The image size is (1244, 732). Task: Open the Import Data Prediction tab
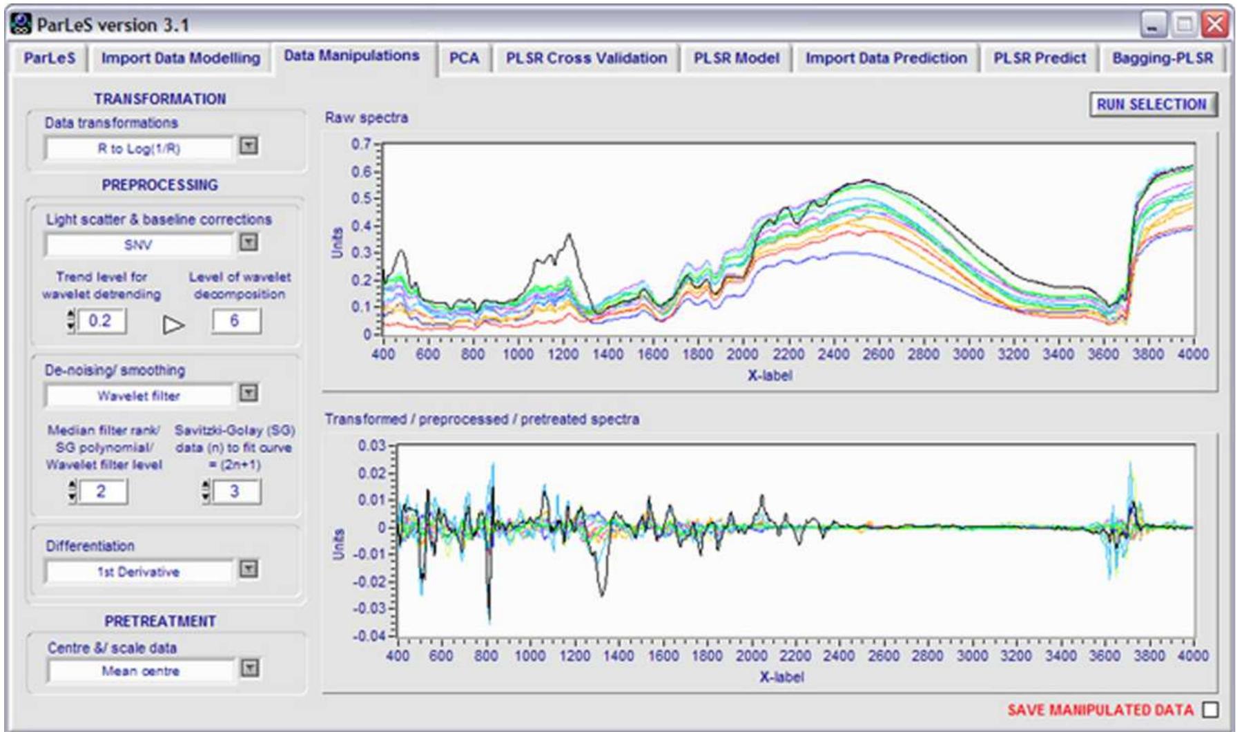[886, 59]
